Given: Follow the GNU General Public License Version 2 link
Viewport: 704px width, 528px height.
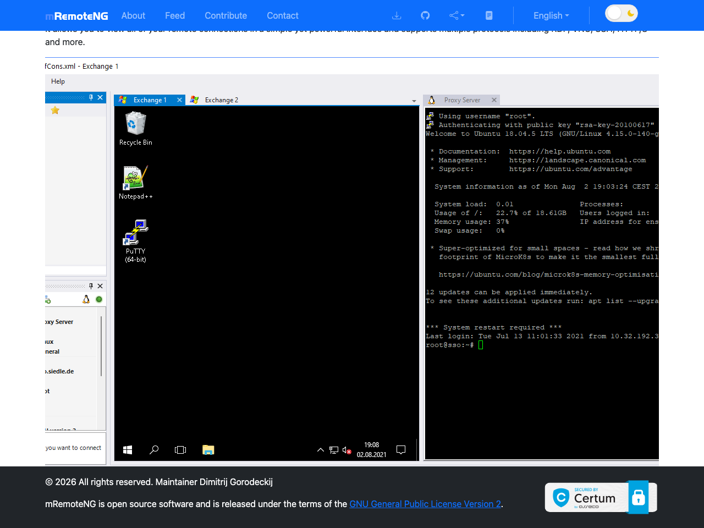Looking at the screenshot, I should pos(425,504).
